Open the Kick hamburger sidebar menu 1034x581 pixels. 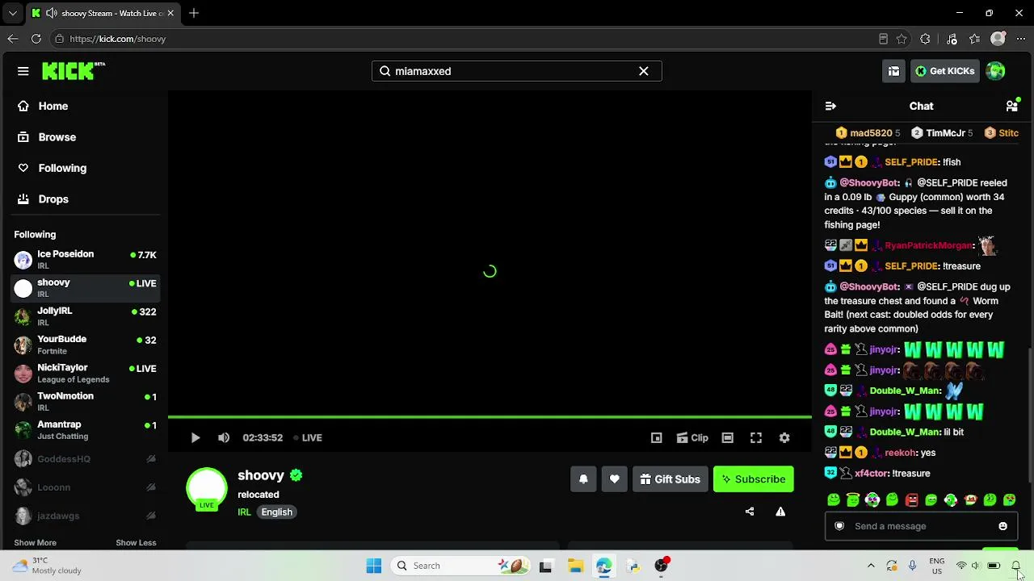click(23, 71)
